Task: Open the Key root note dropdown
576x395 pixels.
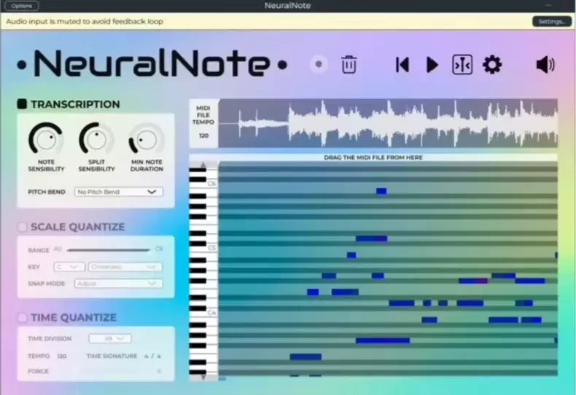Action: 71,267
